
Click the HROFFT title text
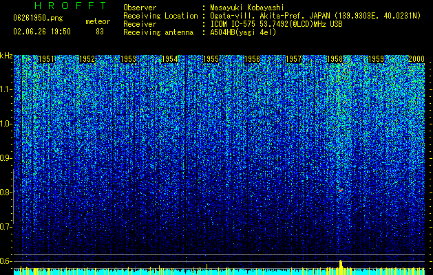click(71, 5)
